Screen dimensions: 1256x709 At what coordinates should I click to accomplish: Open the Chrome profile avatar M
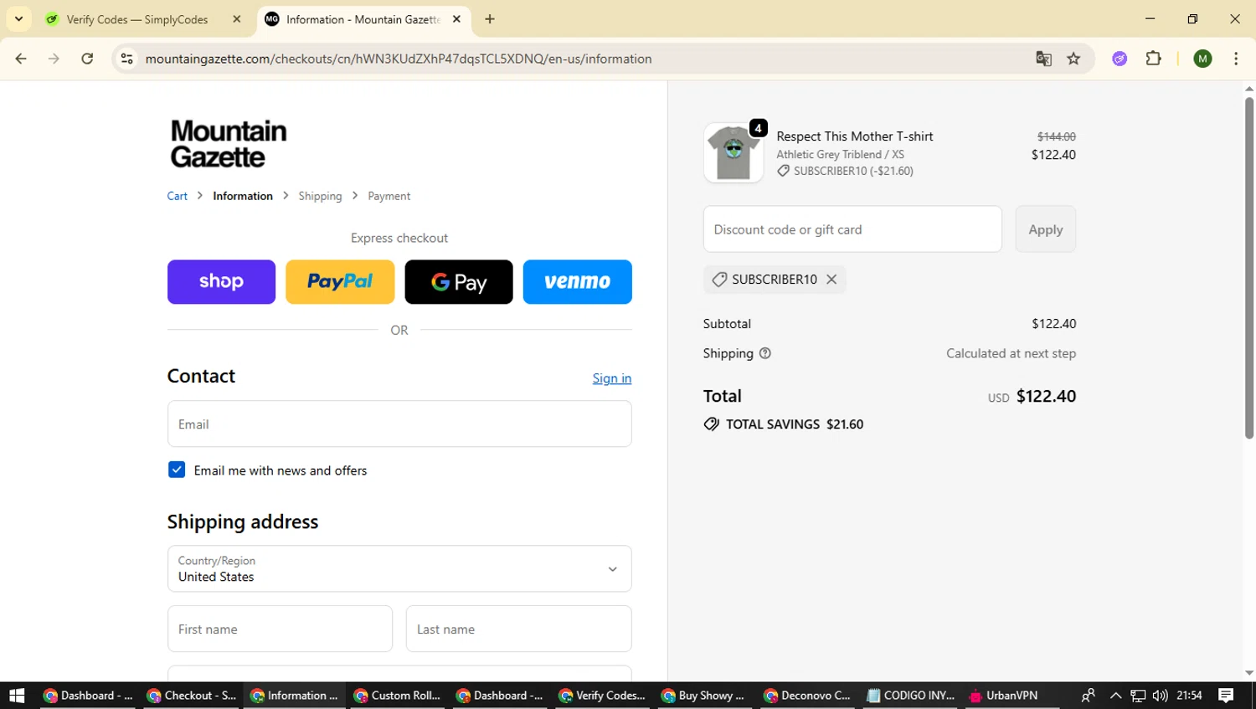1203,59
